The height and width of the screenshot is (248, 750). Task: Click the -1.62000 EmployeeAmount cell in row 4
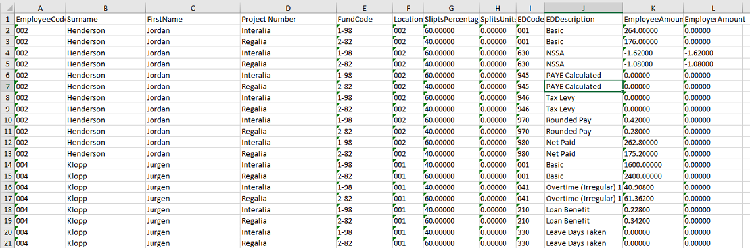653,53
